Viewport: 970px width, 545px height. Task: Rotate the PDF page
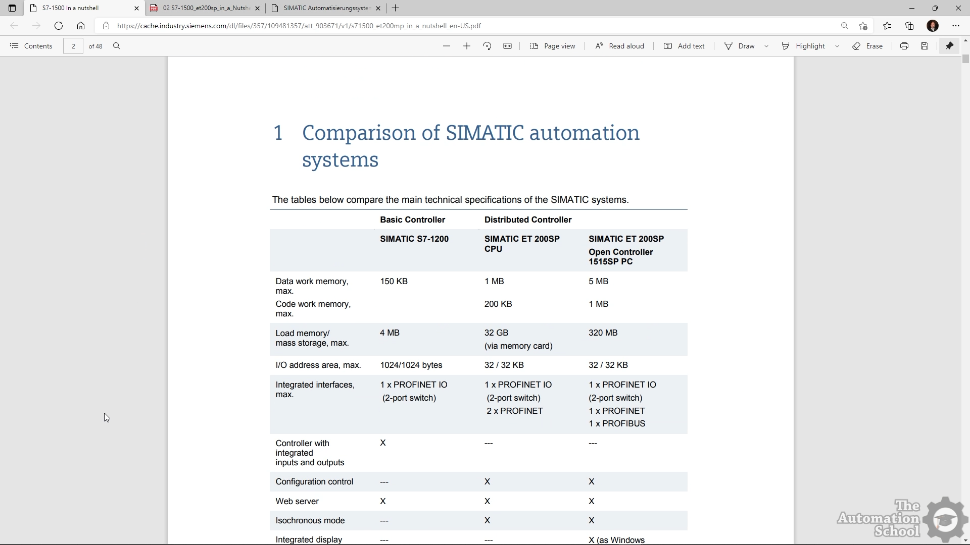pos(487,46)
